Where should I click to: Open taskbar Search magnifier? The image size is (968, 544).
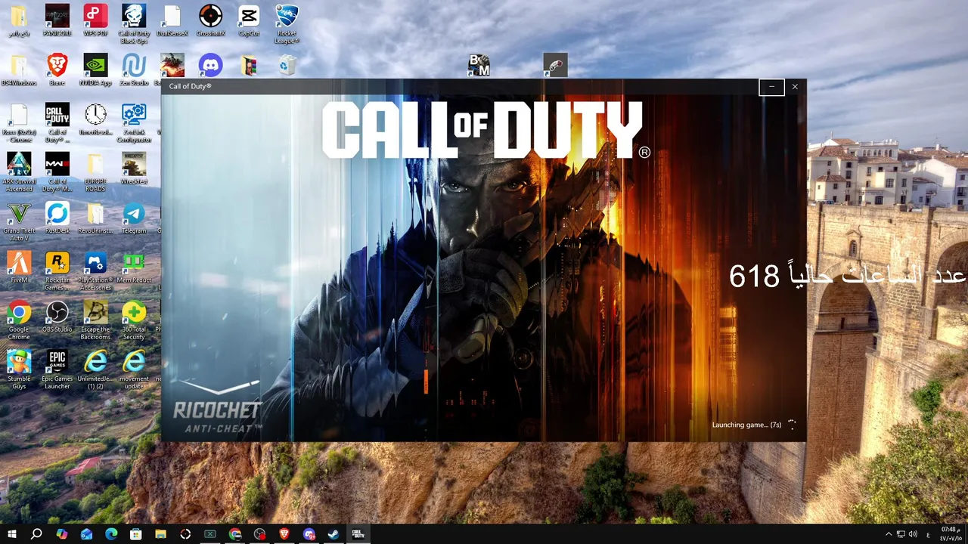click(x=36, y=533)
